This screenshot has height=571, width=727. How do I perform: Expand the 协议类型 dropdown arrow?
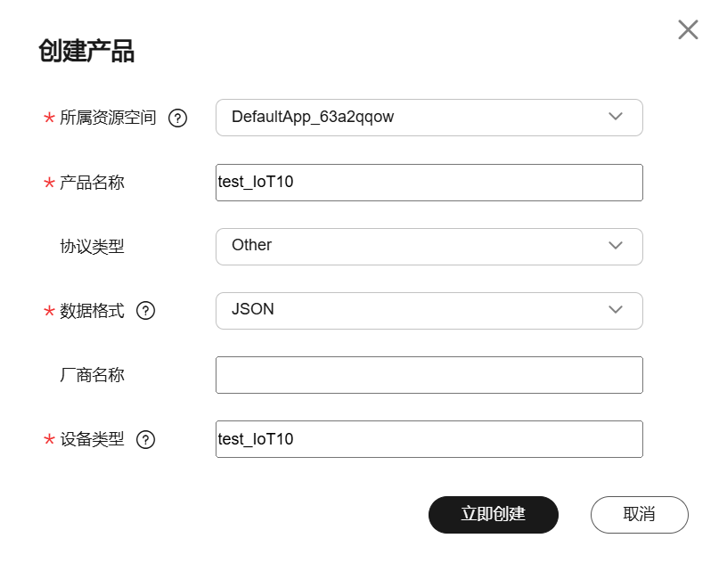616,245
